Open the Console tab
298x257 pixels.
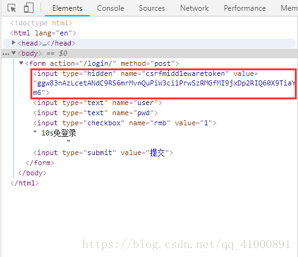111,8
